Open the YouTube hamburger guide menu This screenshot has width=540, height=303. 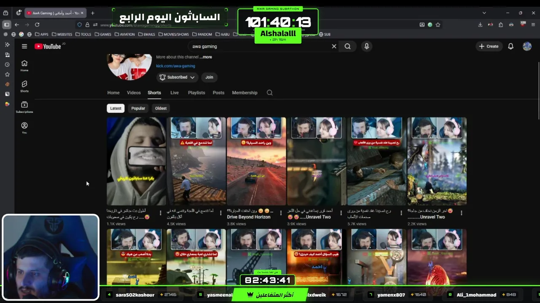24,46
